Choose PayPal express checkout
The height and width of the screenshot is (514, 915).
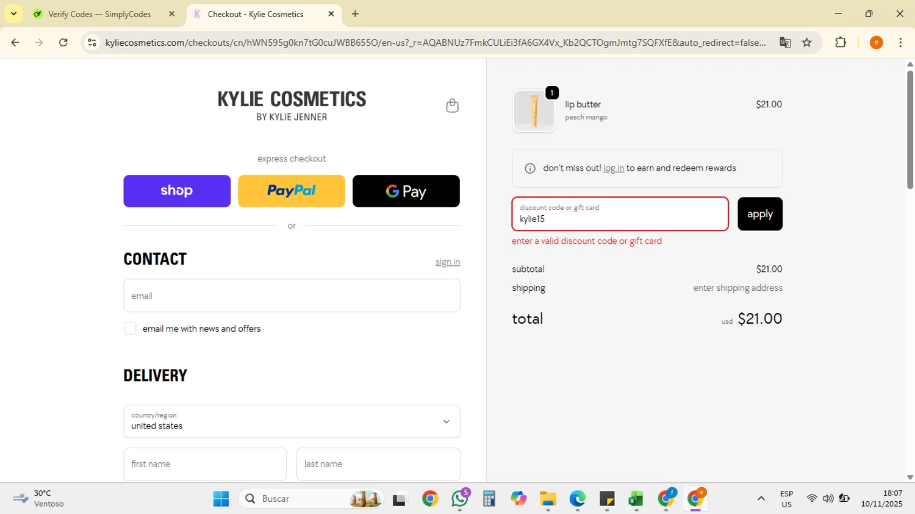pos(292,191)
